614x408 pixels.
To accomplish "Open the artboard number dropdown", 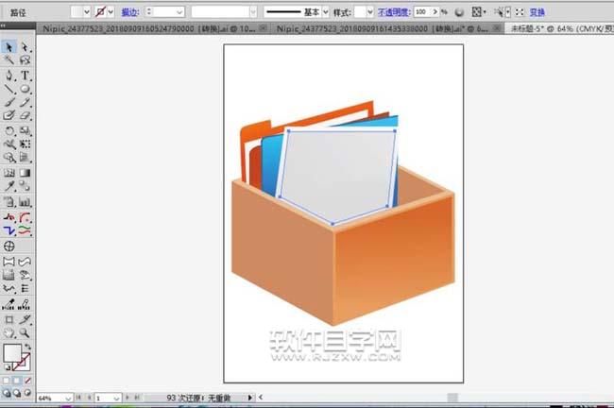I will pos(116,399).
